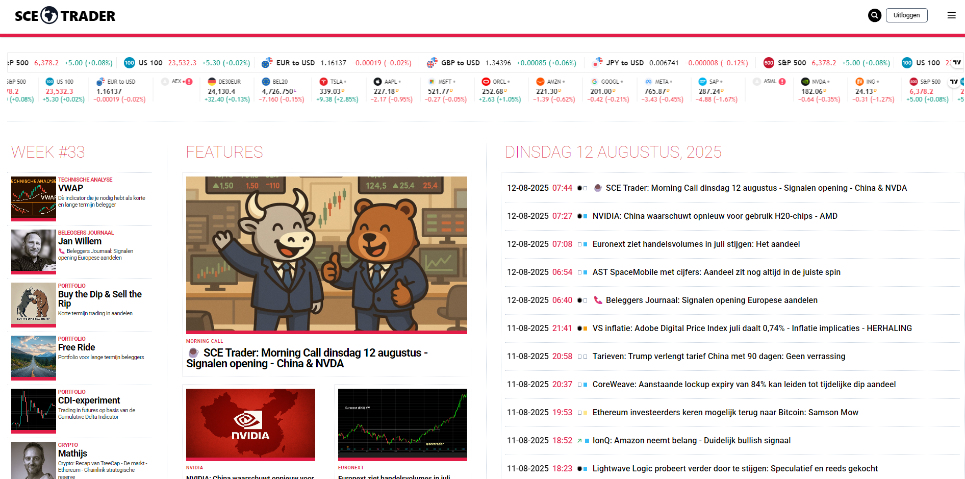The height and width of the screenshot is (479, 965).
Task: Click the JPY to USD rate 0.006741
Action: (664, 63)
